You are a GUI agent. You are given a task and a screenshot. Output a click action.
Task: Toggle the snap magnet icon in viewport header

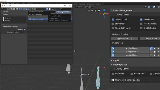89,7
